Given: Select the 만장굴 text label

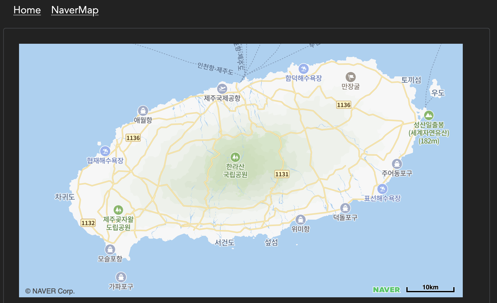Looking at the screenshot, I should tap(351, 87).
